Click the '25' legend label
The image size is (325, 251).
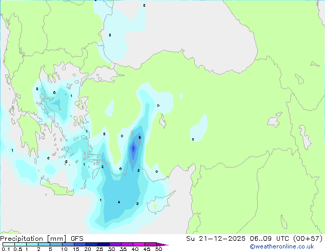[x=99, y=249]
